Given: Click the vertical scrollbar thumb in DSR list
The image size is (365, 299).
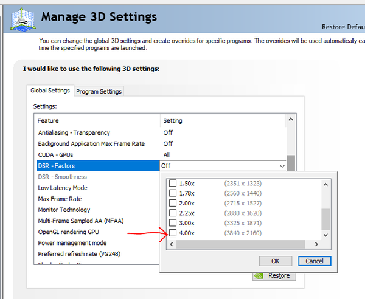Looking at the screenshot, I should pos(325,219).
